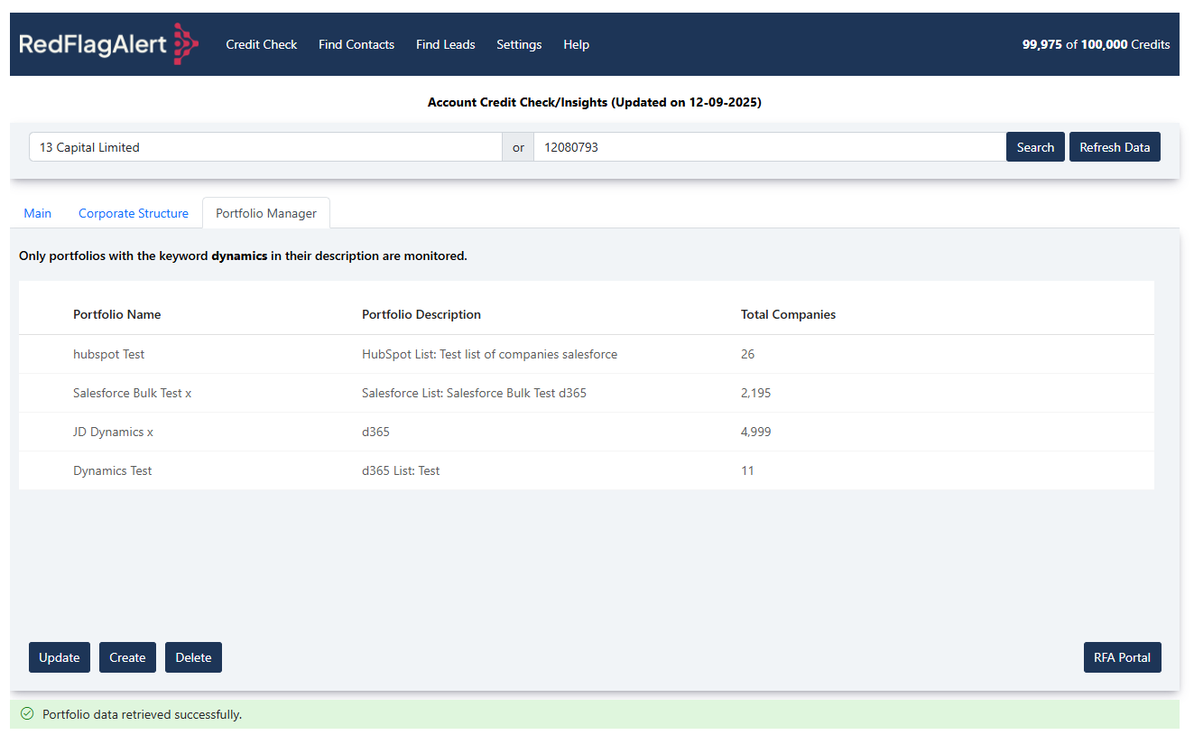1194x735 pixels.
Task: Click the Create button
Action: (127, 657)
